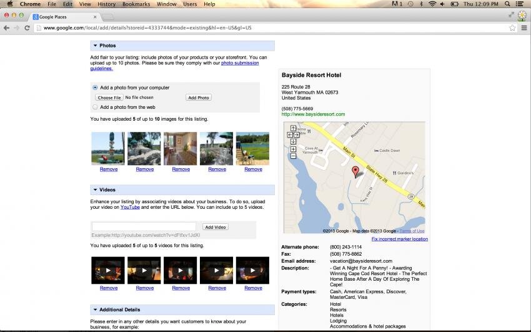Click the volume icon in the menu bar
This screenshot has height=332, width=531.
click(443, 4)
